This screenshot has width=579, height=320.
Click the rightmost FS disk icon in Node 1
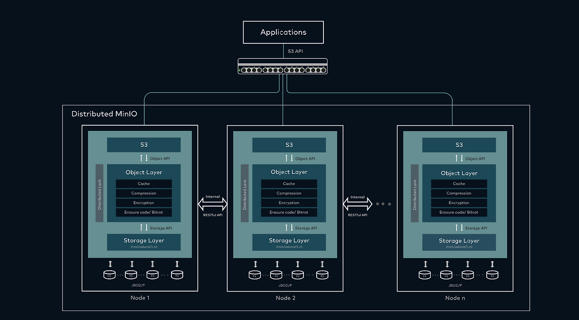coord(177,275)
